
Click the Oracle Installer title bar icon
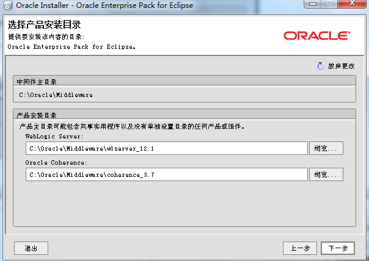click(x=8, y=5)
